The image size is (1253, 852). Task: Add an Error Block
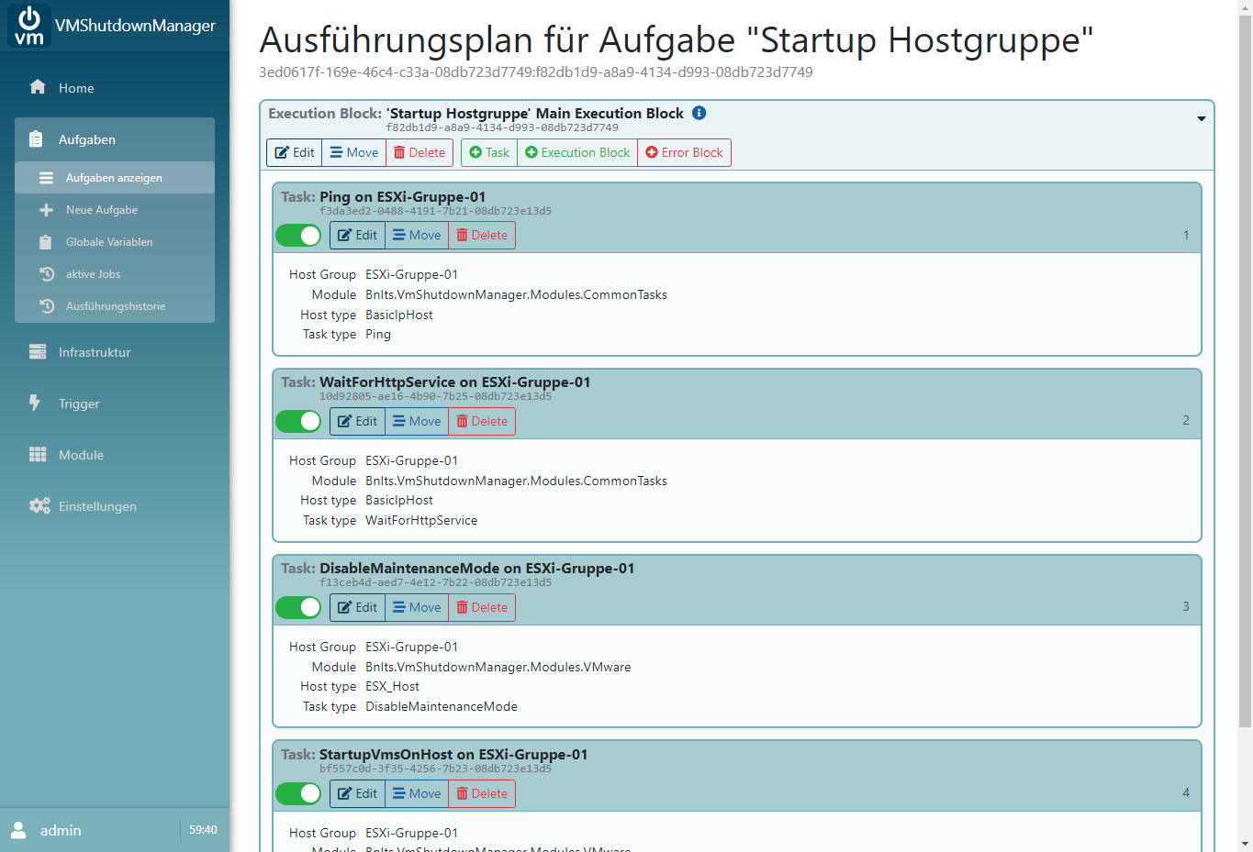coord(684,153)
